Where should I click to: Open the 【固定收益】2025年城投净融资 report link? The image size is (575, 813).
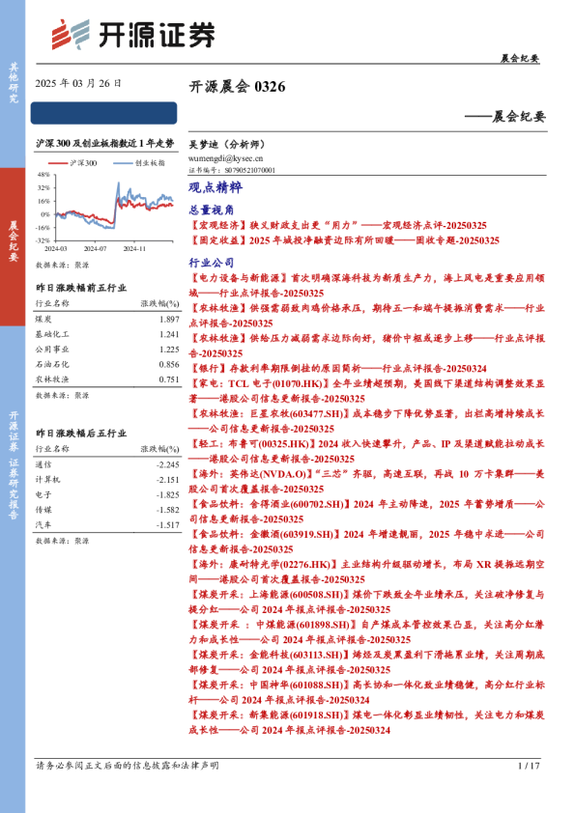(344, 240)
